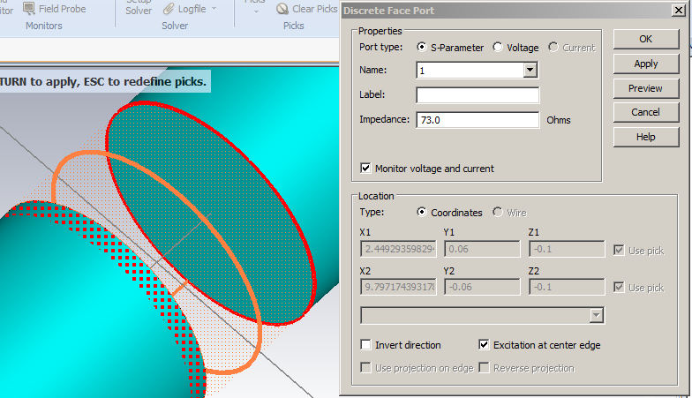Toggle Monitor voltage and current checkbox
Viewport: 692px width, 398px height.
366,169
